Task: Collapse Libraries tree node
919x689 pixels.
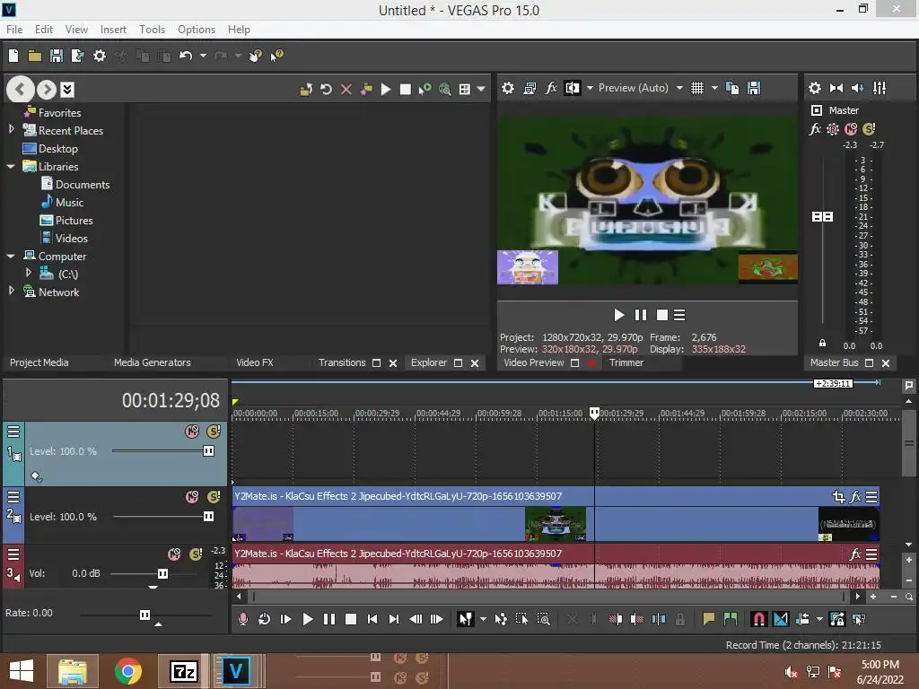Action: click(x=11, y=166)
